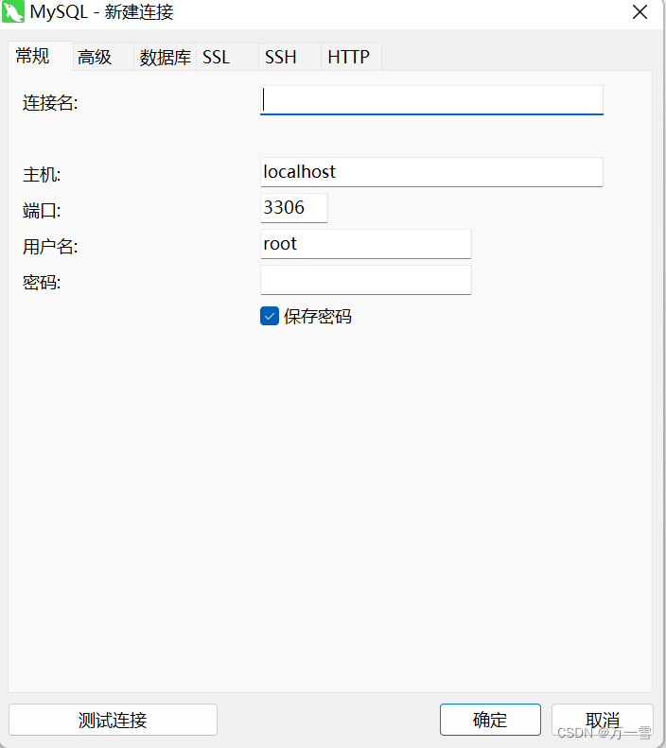Cancel using the 取消 button

coord(602,720)
